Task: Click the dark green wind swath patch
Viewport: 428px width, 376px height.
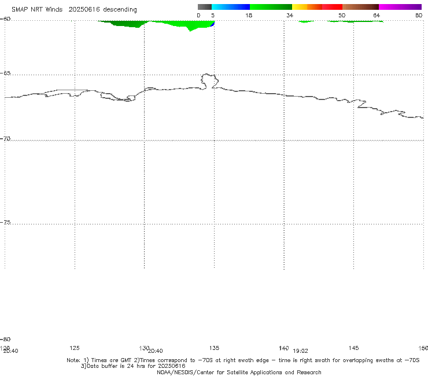Action: click(126, 24)
